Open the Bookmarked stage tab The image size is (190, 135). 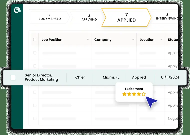50,17
